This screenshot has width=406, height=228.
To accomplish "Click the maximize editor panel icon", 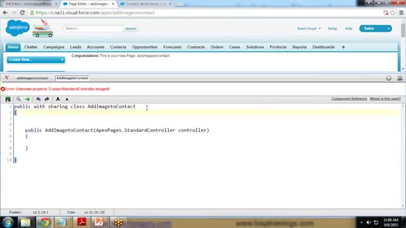I will point(400,78).
